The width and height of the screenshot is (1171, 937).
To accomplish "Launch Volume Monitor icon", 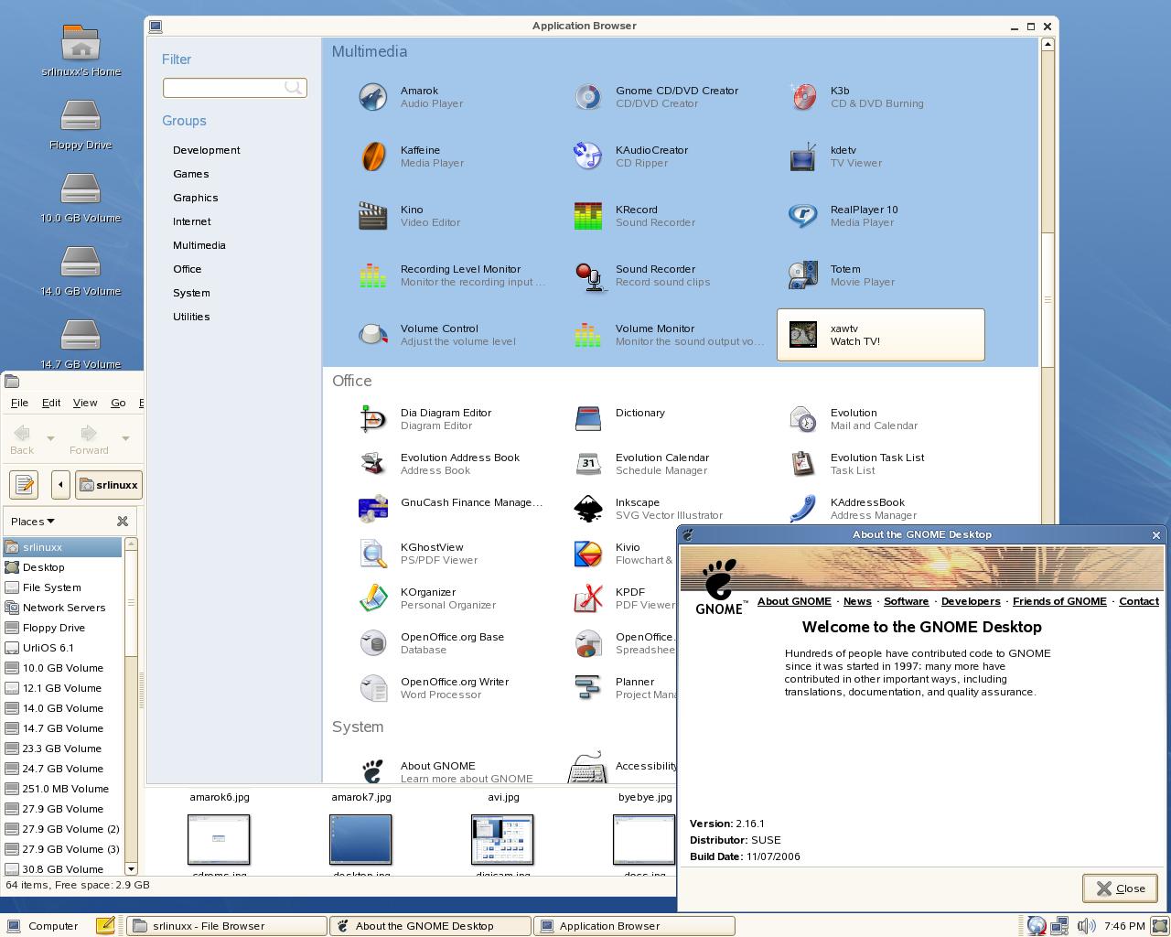I will tap(587, 335).
